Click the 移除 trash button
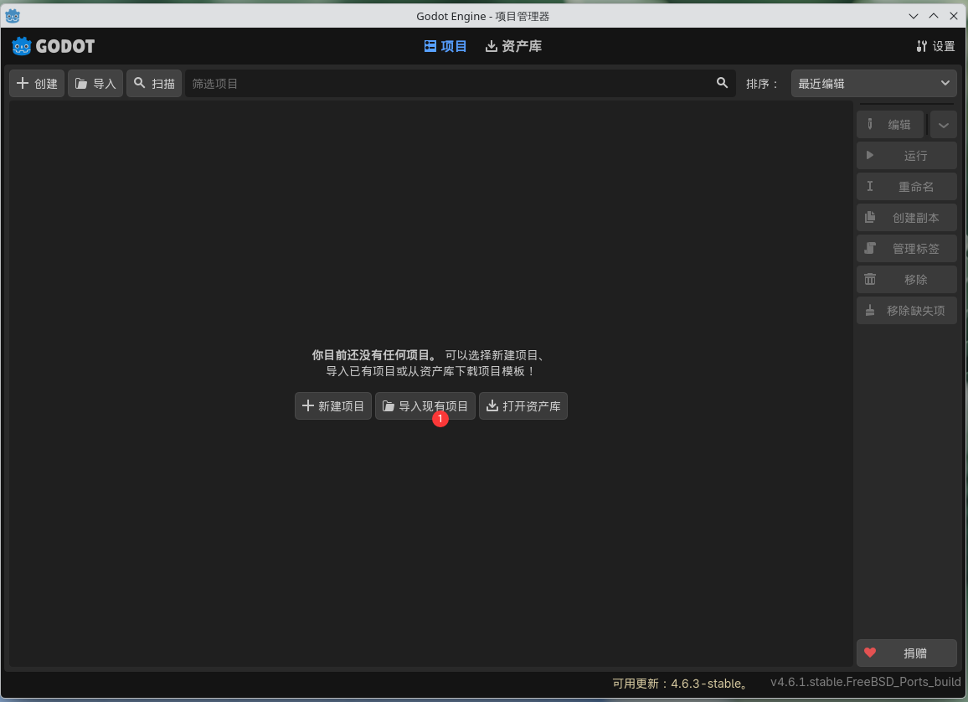Viewport: 968px width, 702px height. tap(907, 279)
